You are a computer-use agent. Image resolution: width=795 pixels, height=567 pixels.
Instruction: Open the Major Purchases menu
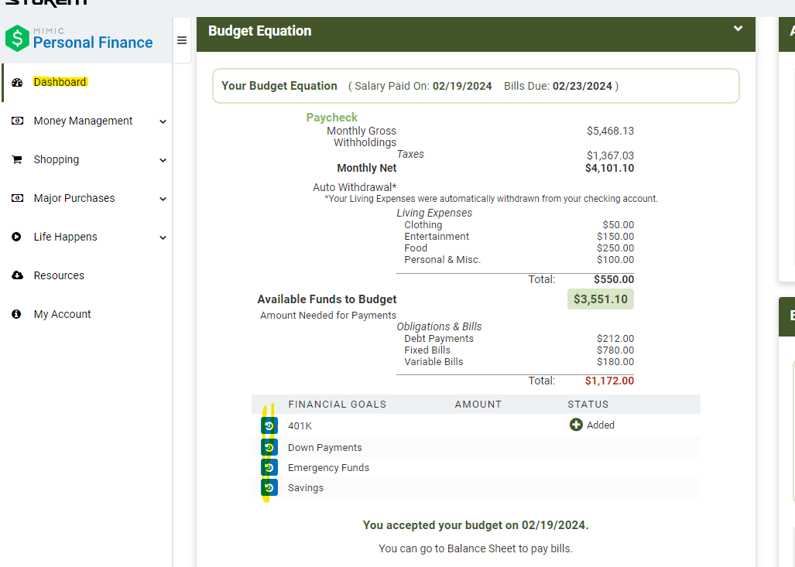tap(74, 198)
